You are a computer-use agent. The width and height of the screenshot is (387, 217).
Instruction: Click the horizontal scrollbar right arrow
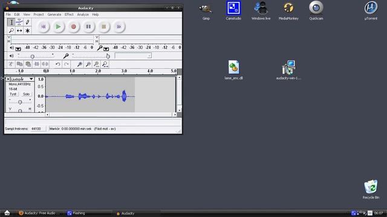coord(175,115)
